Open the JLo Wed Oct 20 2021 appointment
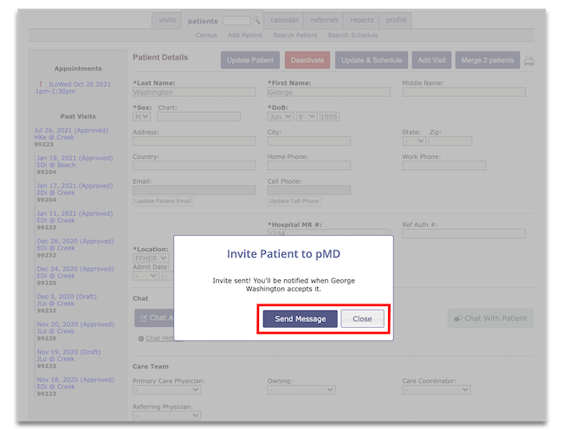Screen dimensions: 563x431 point(74,88)
